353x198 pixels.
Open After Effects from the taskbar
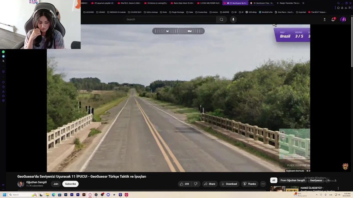click(x=72, y=195)
